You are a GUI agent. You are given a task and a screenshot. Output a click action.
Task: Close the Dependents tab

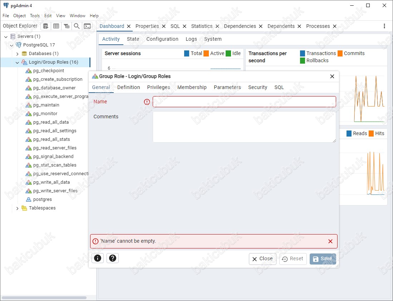pos(299,26)
